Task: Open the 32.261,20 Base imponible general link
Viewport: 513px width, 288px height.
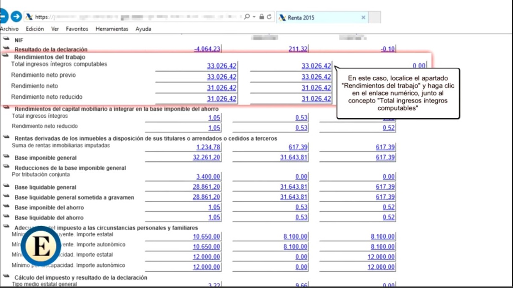Action: [x=206, y=158]
